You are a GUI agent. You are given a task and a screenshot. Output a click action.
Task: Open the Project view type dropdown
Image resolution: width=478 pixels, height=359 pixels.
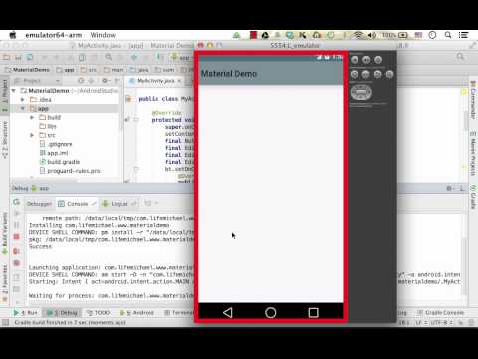coord(37,81)
